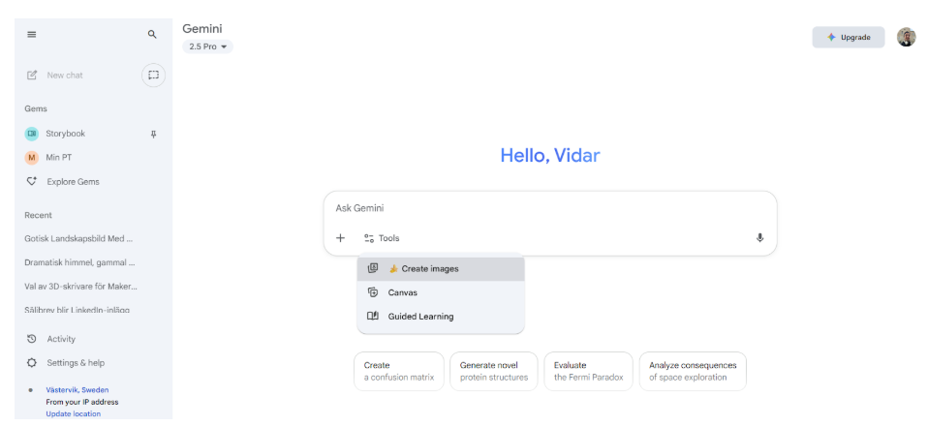Toggle the Tools menu in prompt box

382,238
